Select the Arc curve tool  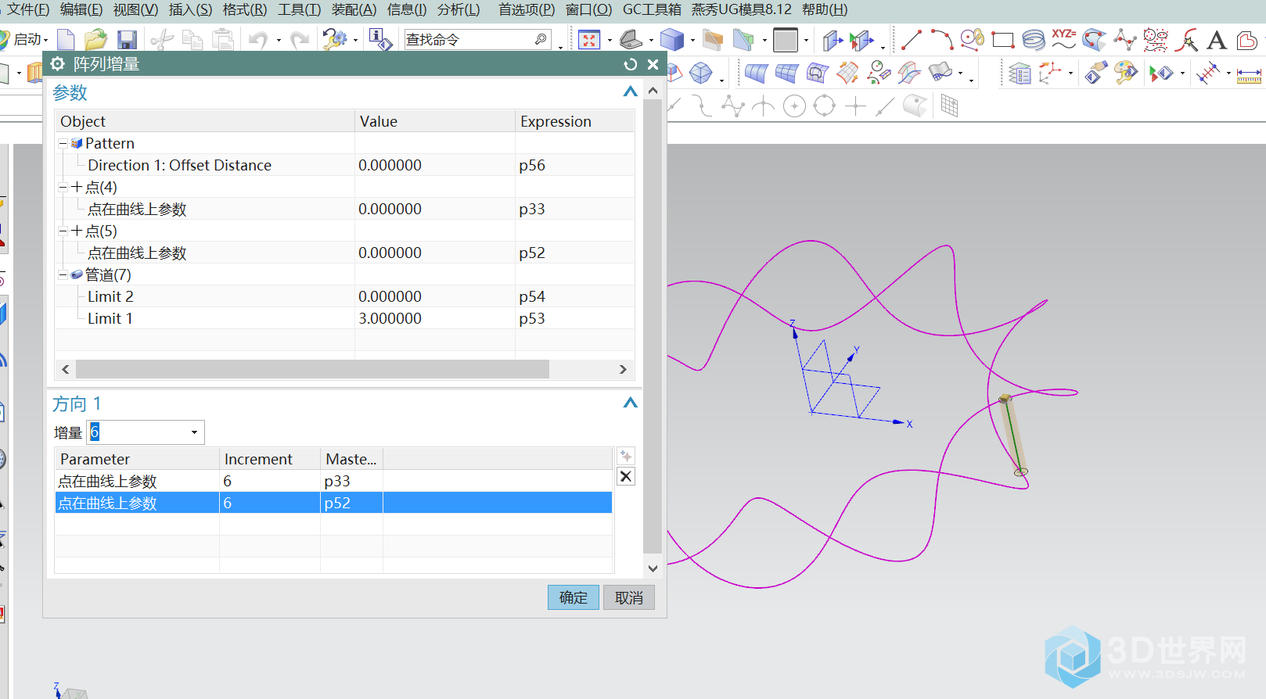[x=942, y=39]
